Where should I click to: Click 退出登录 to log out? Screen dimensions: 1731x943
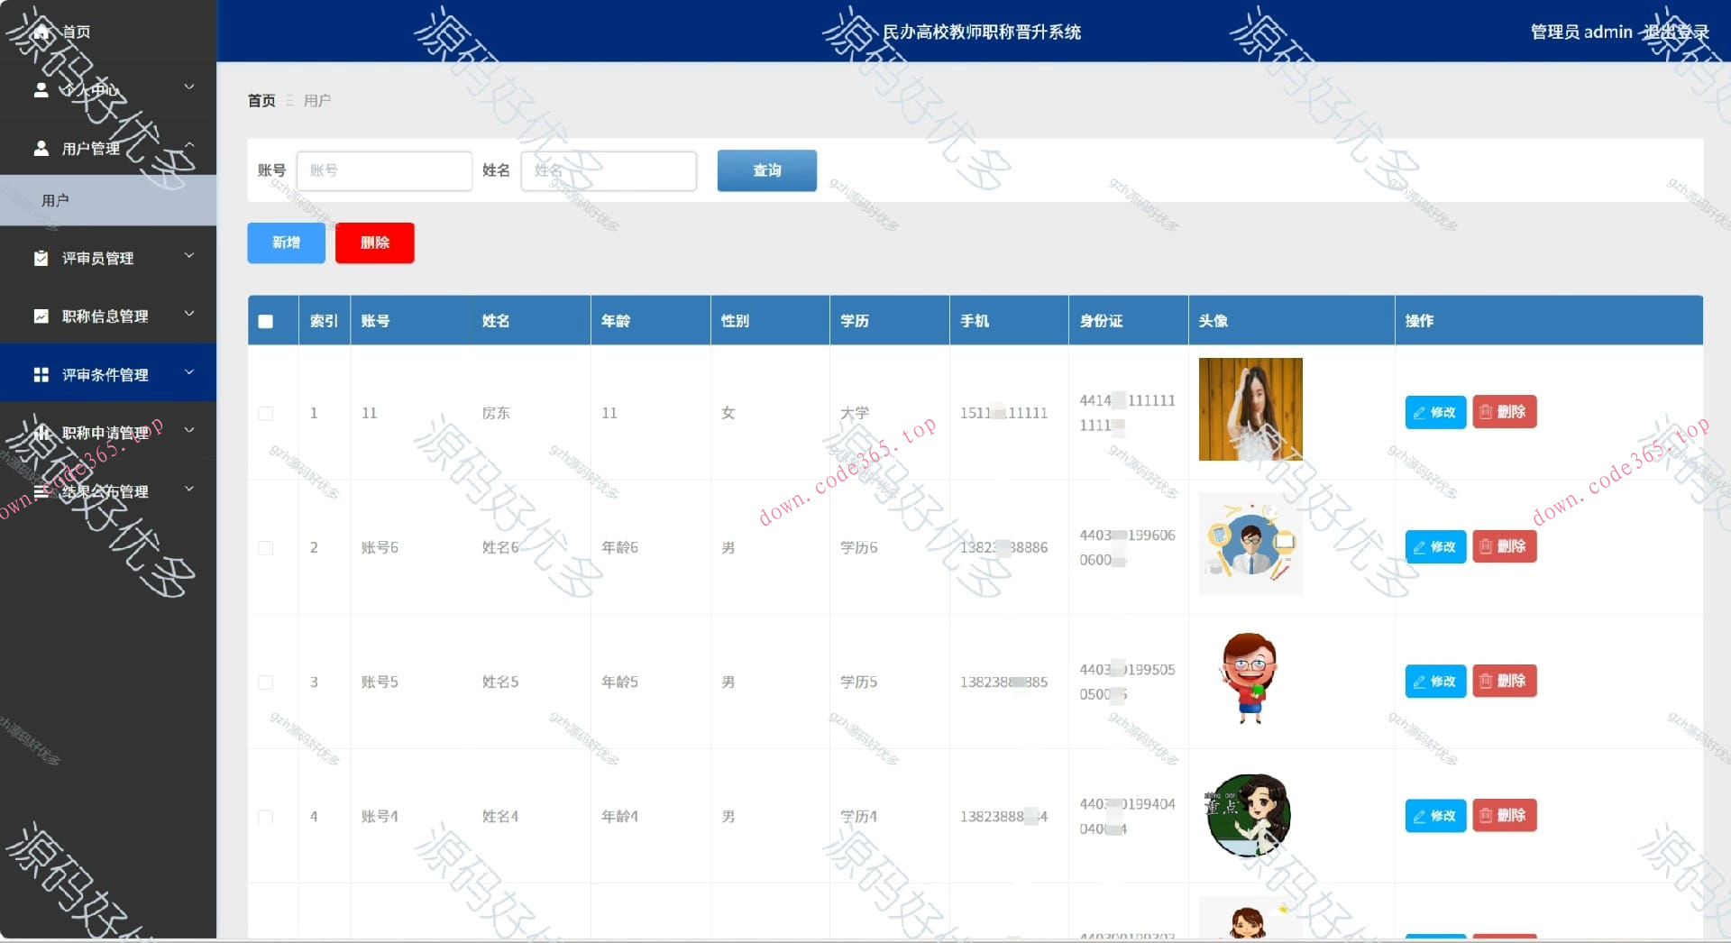tap(1678, 31)
